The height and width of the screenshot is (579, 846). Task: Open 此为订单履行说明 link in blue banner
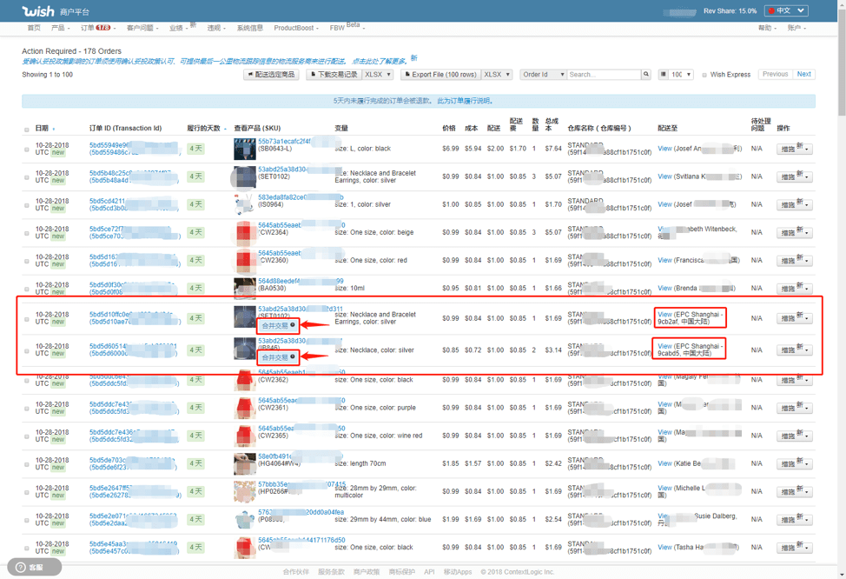tap(465, 101)
